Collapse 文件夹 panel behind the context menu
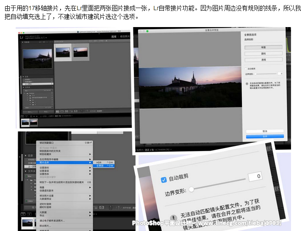Screen dimensions: 305x231 pos(26,171)
